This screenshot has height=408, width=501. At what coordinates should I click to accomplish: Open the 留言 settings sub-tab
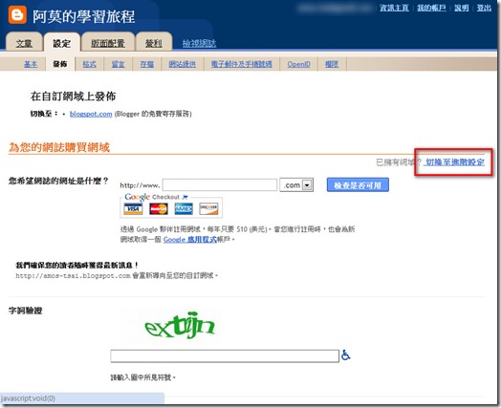point(118,64)
